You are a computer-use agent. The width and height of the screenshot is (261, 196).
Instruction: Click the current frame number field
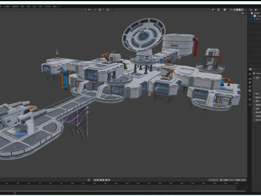pos(214,180)
